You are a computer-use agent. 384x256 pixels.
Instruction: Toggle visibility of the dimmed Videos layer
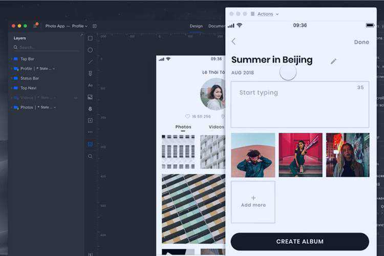76,98
